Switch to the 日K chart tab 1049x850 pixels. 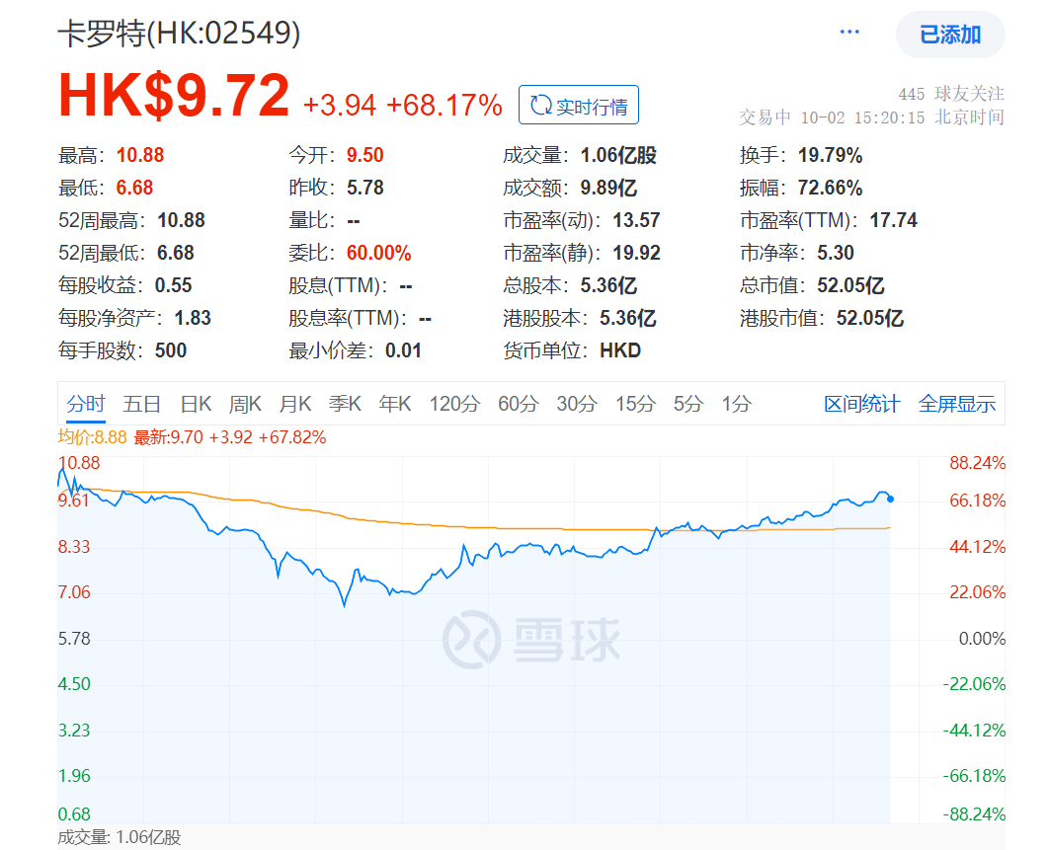point(196,404)
